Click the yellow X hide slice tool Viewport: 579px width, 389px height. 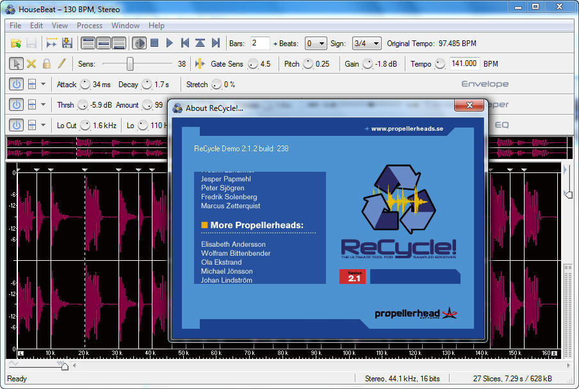31,63
